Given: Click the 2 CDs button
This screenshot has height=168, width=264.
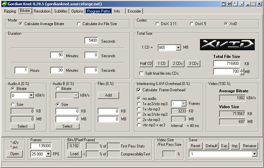Looking at the screenshot, I should (x=178, y=63).
